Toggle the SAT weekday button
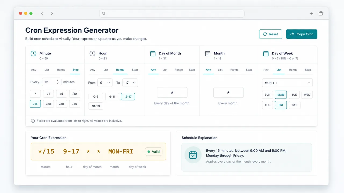This screenshot has height=193, width=344. coord(295,105)
